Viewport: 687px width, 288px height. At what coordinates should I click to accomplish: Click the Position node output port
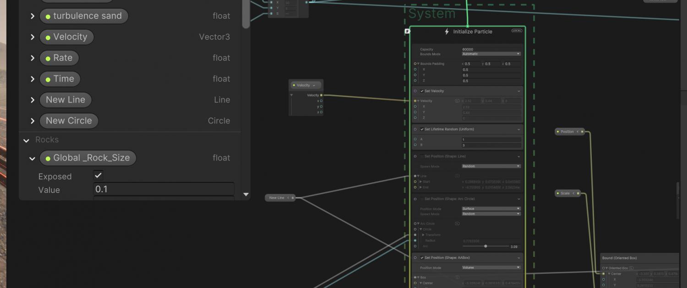582,132
